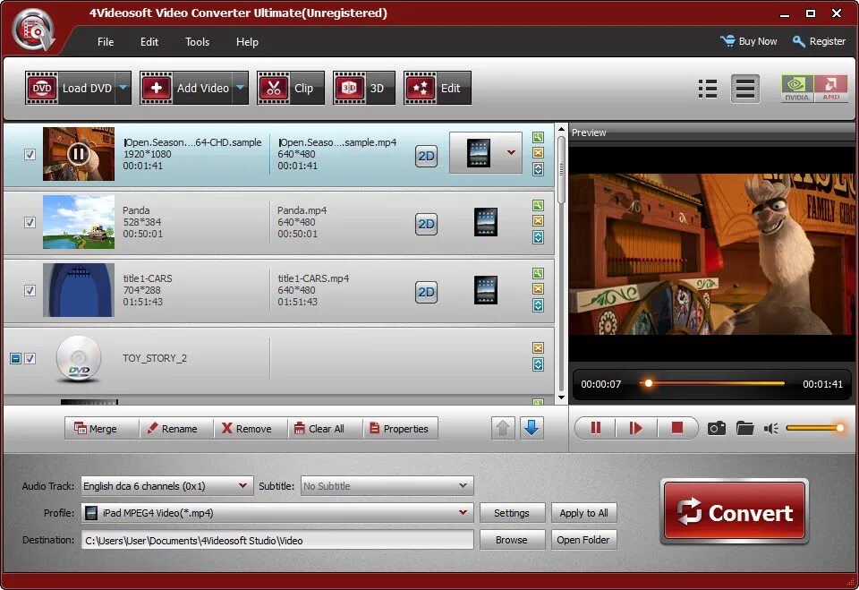The width and height of the screenshot is (859, 590).
Task: Toggle NVIDIA acceleration
Action: [796, 89]
